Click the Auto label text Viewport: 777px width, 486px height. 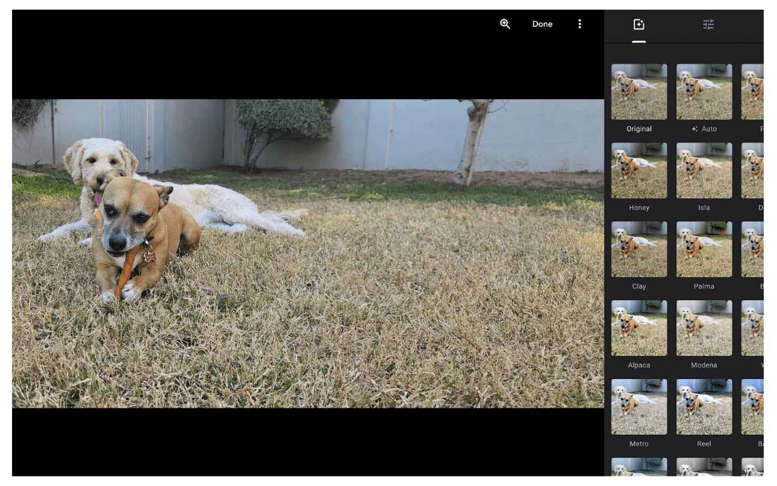[x=708, y=129]
